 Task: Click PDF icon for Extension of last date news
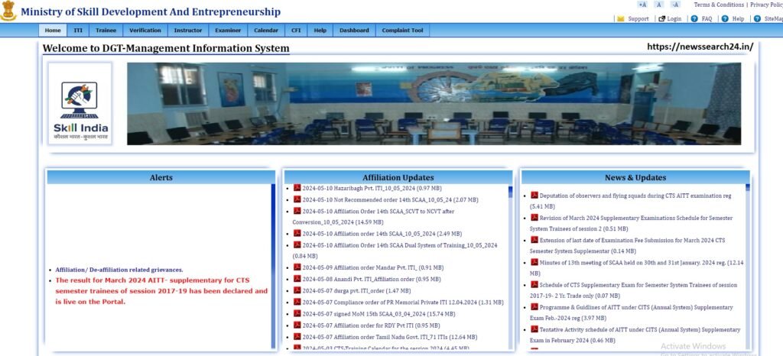[x=534, y=239]
